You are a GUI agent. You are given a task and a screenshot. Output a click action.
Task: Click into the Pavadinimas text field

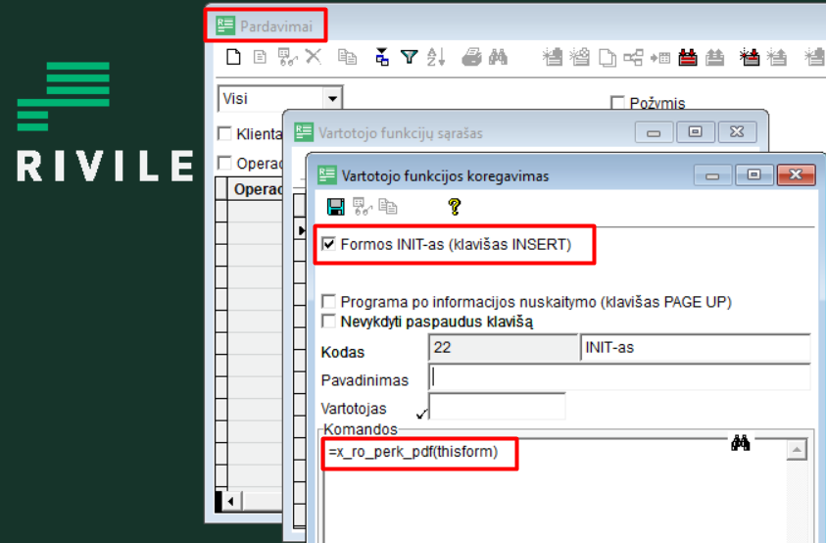click(619, 377)
